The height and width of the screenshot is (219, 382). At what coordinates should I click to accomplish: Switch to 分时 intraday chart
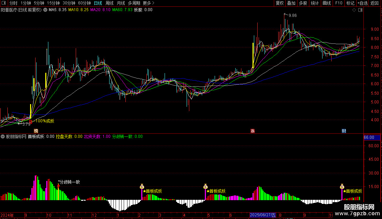14,3
